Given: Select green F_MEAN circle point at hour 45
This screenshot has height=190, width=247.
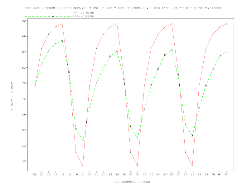Looking at the screenshot, I should [138, 138].
